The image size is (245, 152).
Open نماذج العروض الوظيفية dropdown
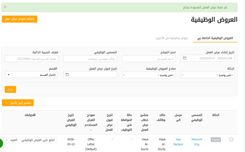(149, 75)
